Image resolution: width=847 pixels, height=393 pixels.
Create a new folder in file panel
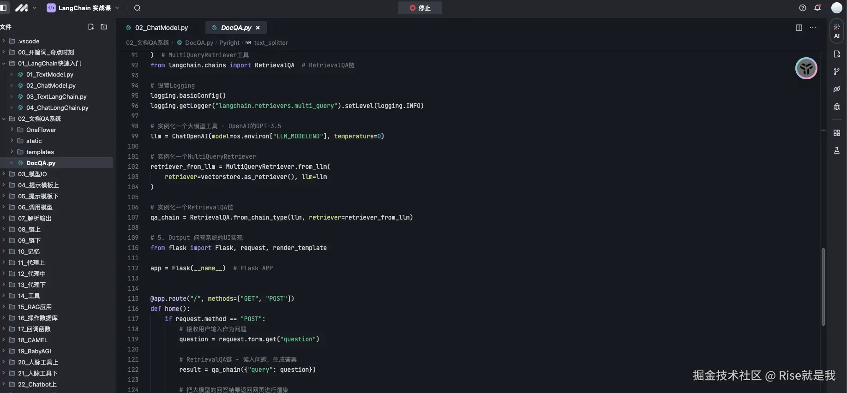[104, 27]
